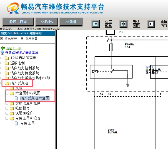Expand the 诊断信息和程序 subfolder
Viewport: 168px width, 149px height.
tap(7, 103)
